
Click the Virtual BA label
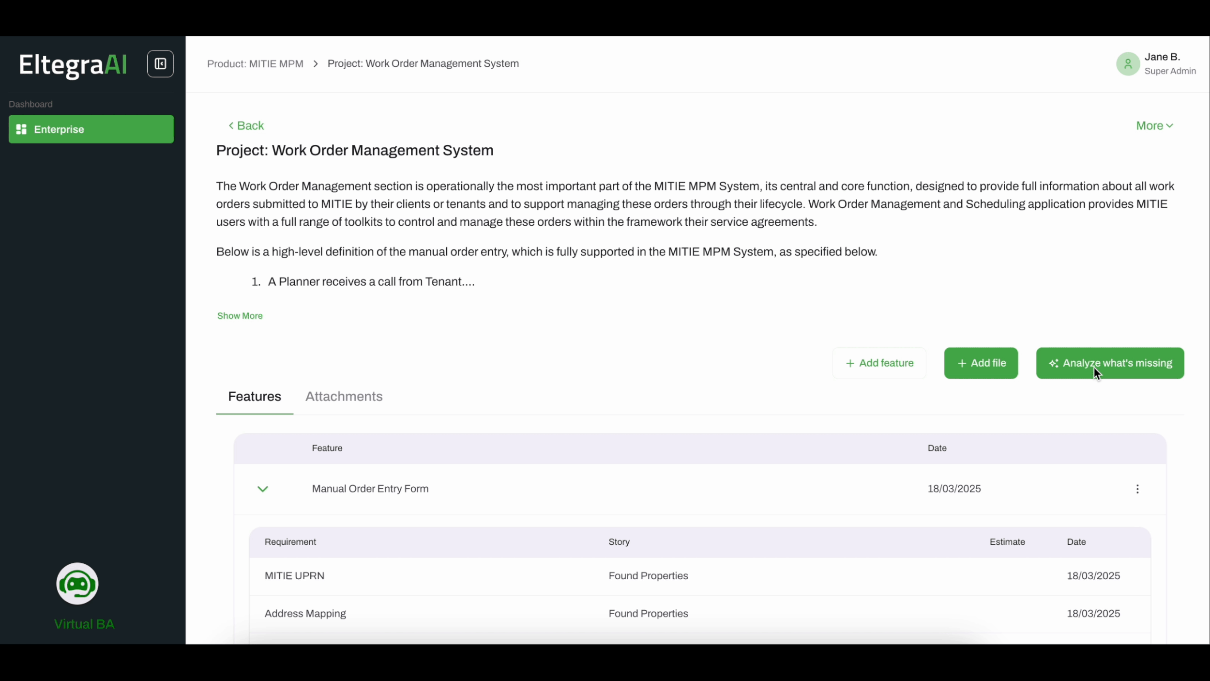pos(84,624)
